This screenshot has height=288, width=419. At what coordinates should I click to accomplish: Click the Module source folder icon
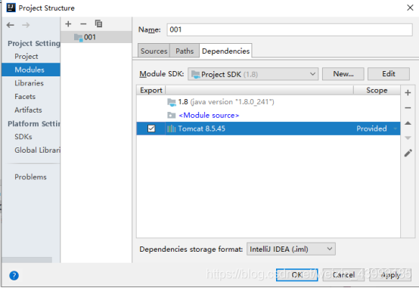pyautogui.click(x=171, y=115)
